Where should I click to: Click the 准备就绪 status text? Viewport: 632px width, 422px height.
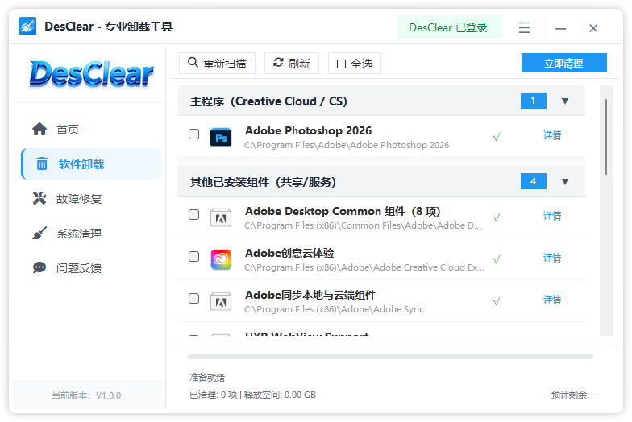(207, 378)
